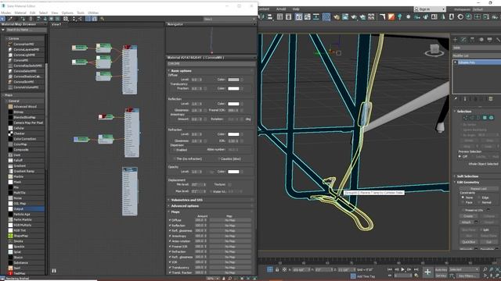
Task: Toggle the Preserve UVs checkbox
Action: tap(463, 210)
